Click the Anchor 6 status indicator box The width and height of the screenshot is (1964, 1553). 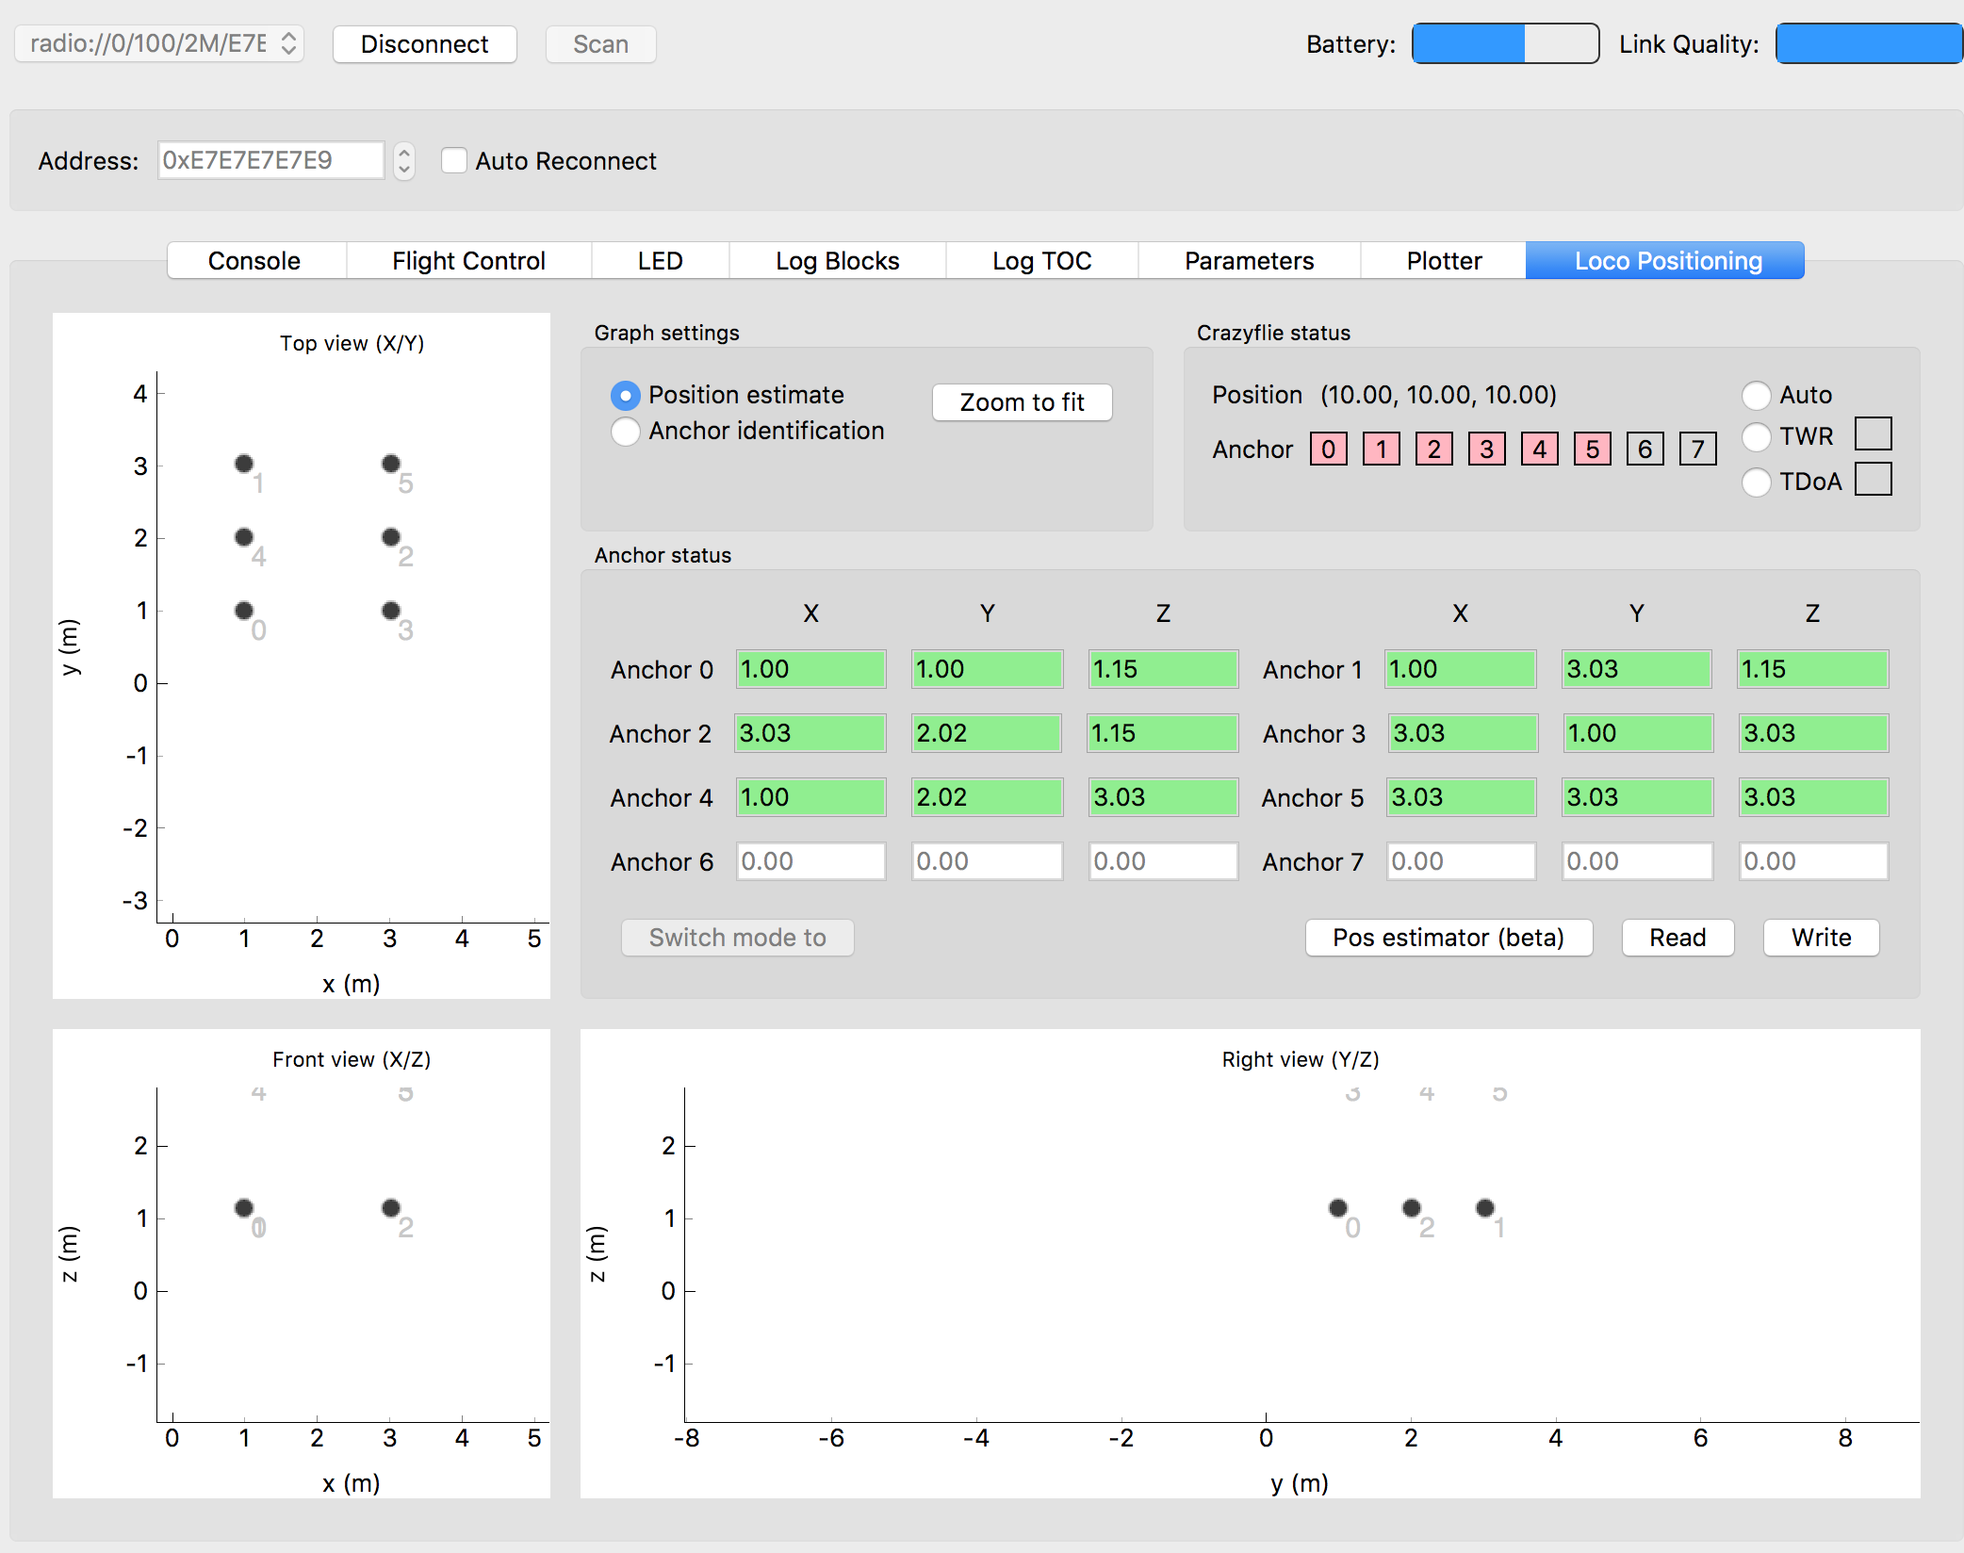pyautogui.click(x=1645, y=449)
